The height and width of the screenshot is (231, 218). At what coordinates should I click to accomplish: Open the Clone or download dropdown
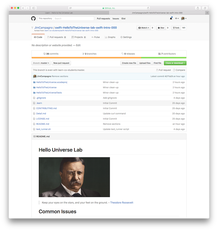175,63
